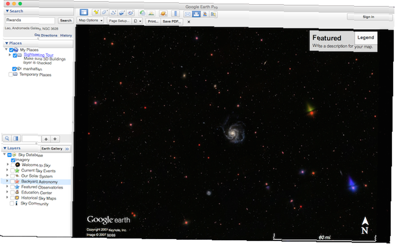Uncheck the manhattan checkbox
Image resolution: width=395 pixels, height=244 pixels.
[14, 69]
